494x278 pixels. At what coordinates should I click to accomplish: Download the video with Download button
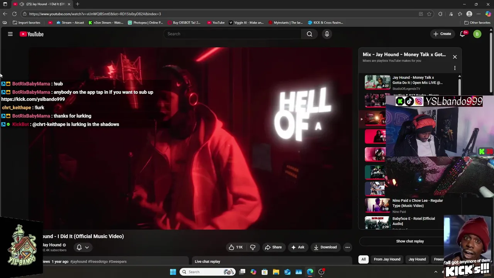pos(325,247)
